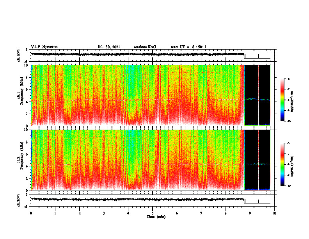
Task: Click the "ch.1(V)" waveform axis label
Action: (x=19, y=55)
